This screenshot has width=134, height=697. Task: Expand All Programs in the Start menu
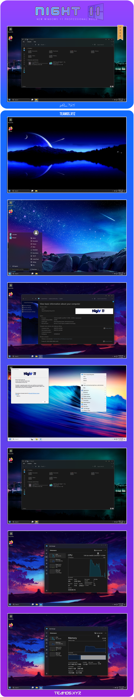coord(14,266)
